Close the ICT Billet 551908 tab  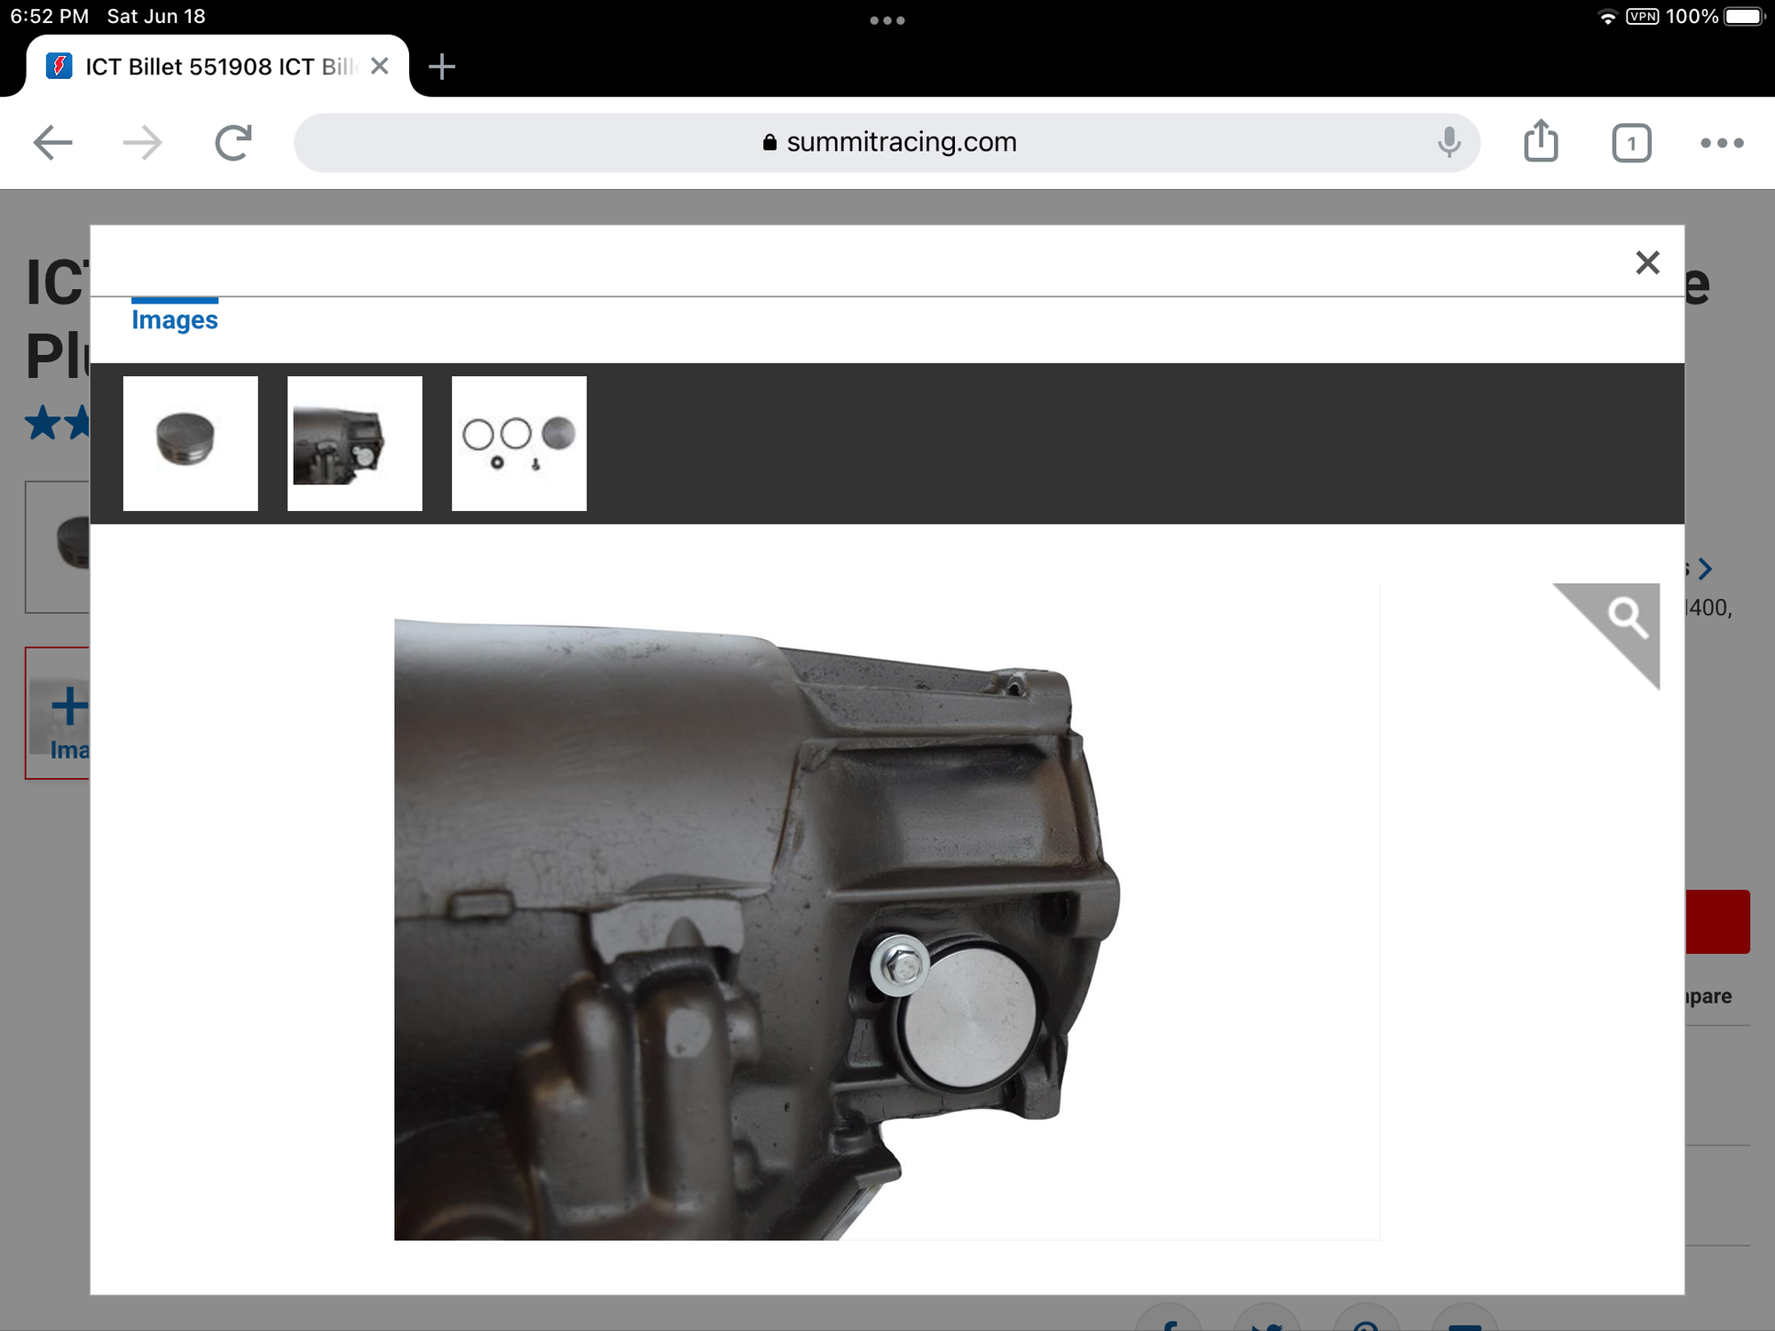click(x=380, y=67)
